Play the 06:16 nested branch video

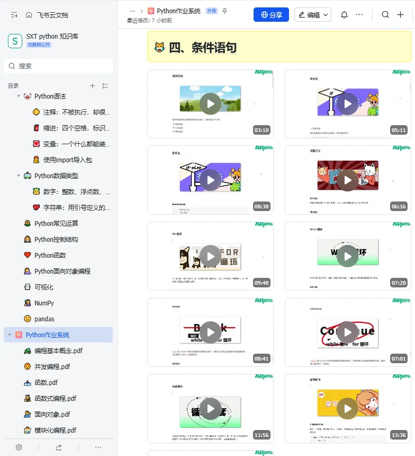(348, 180)
